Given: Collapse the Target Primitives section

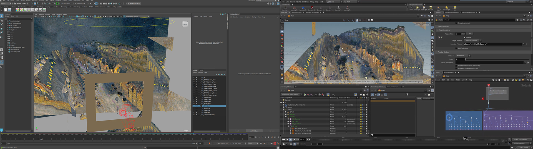Looking at the screenshot, I should [x=444, y=30].
